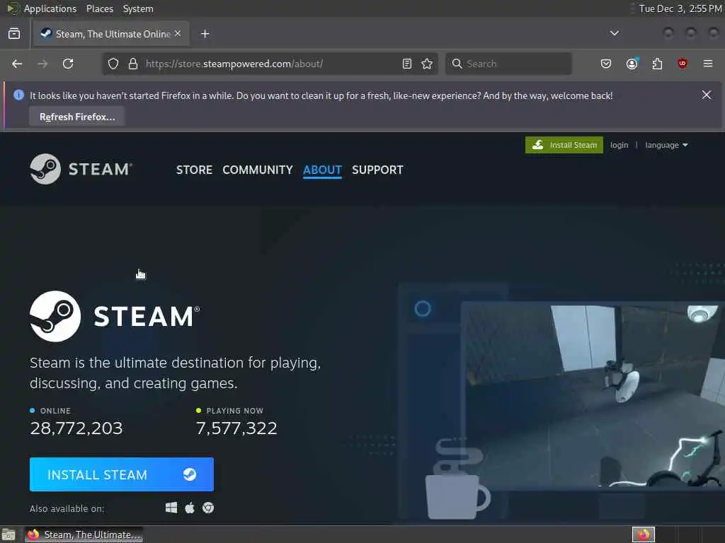
Task: Click the Chrome OS platform icon
Action: (x=208, y=508)
